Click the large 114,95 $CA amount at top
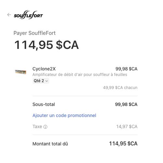 [47, 45]
